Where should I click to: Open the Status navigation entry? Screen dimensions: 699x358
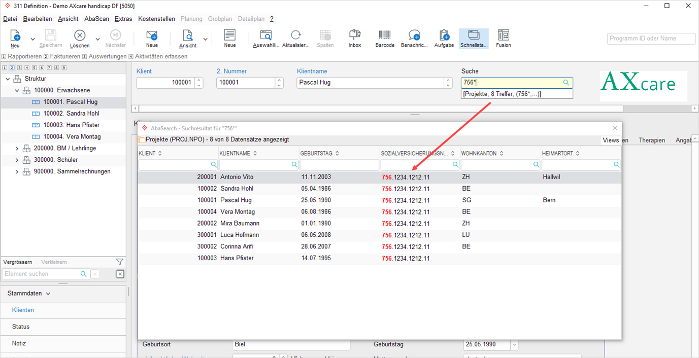63,327
